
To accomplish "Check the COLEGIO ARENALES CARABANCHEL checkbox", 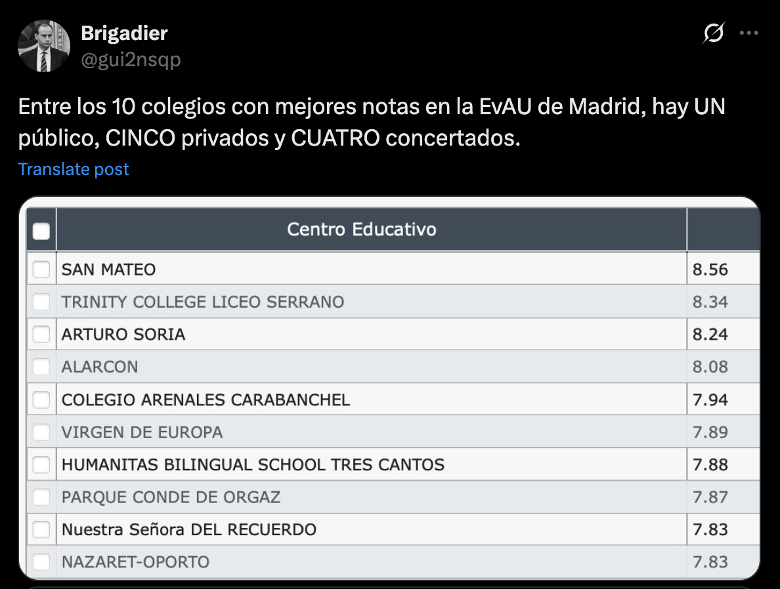I will [x=41, y=399].
